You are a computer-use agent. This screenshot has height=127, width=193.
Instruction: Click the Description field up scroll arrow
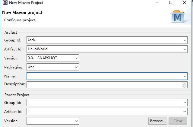click(184, 84)
